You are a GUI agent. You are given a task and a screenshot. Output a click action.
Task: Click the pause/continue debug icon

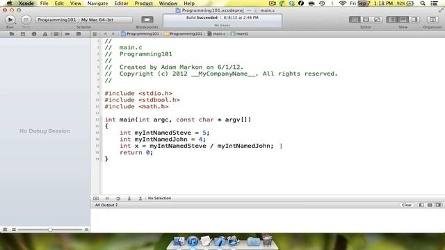coord(107,198)
